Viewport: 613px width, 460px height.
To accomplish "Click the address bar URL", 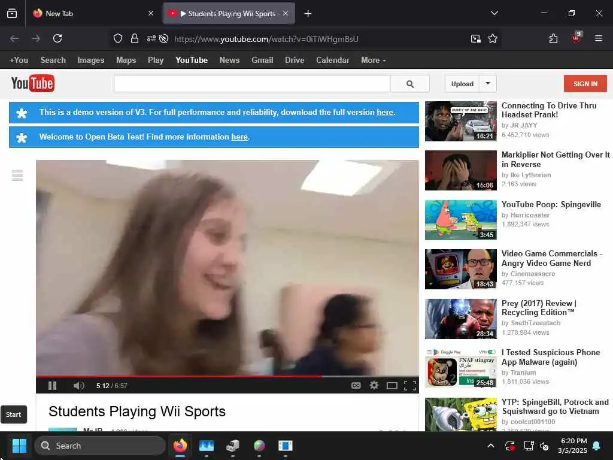I will tap(266, 39).
